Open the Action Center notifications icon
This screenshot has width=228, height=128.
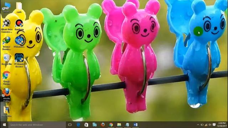pos(214,125)
